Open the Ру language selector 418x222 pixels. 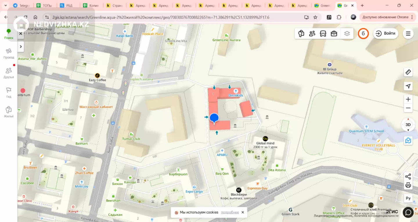pos(408,198)
